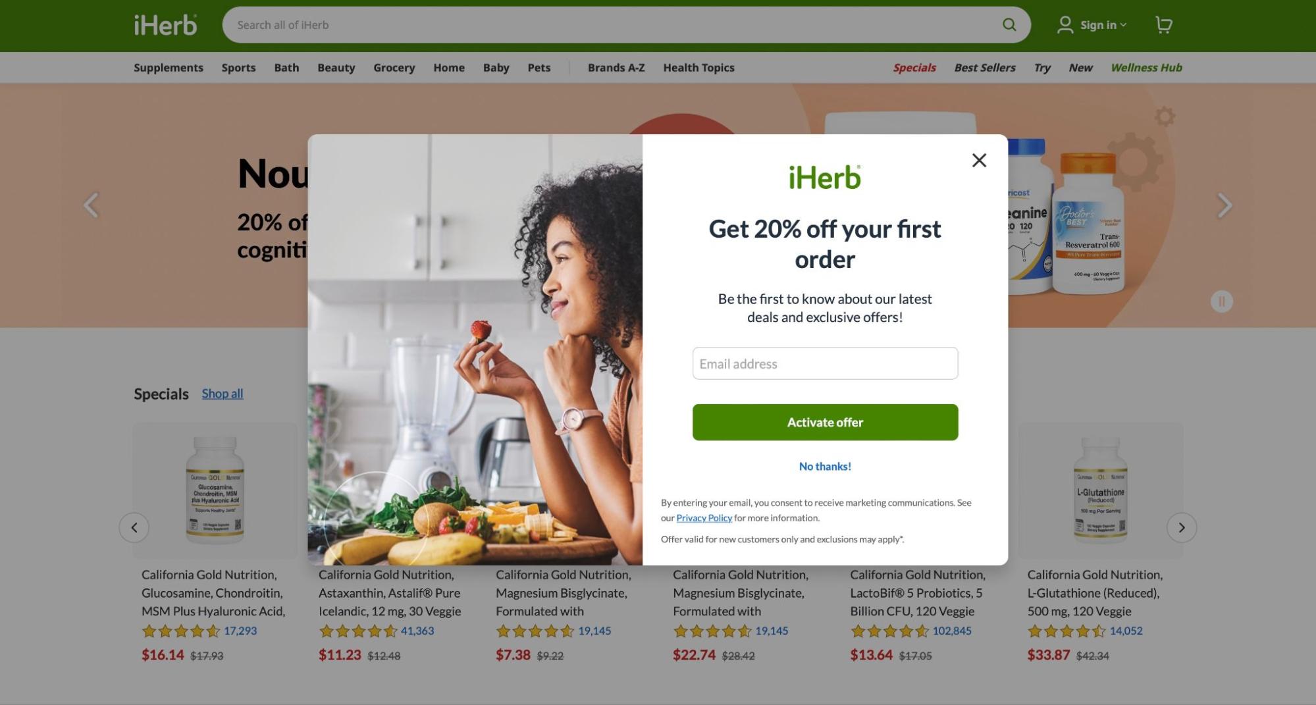The width and height of the screenshot is (1316, 705).
Task: Expand the Sign in dropdown
Action: 1103,25
